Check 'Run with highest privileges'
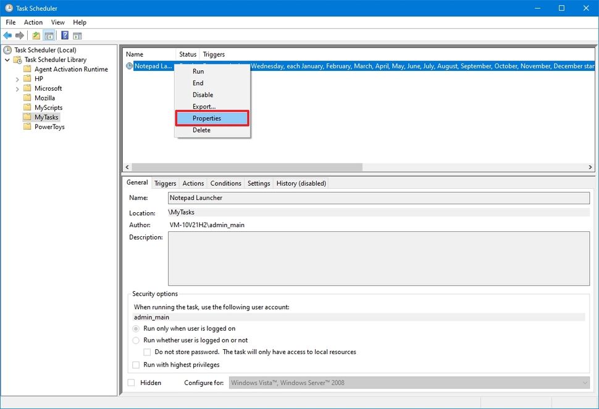Screen dimensions: 599x409 [x=135, y=365]
